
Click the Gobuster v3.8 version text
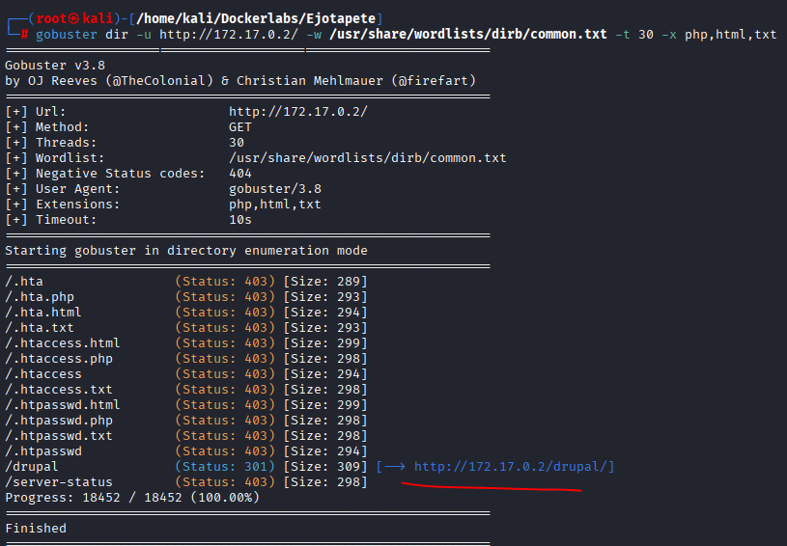pyautogui.click(x=55, y=66)
